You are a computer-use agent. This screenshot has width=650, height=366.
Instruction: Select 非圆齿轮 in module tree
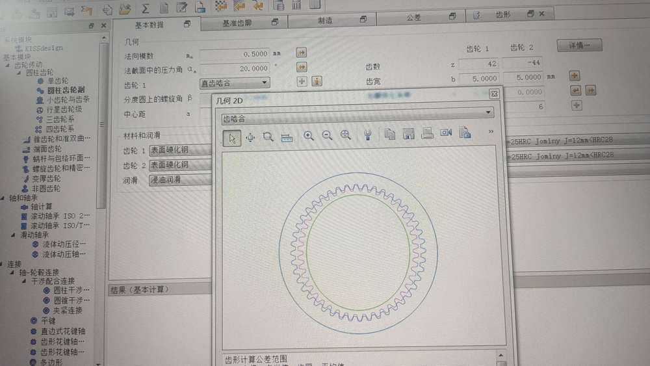pos(46,188)
